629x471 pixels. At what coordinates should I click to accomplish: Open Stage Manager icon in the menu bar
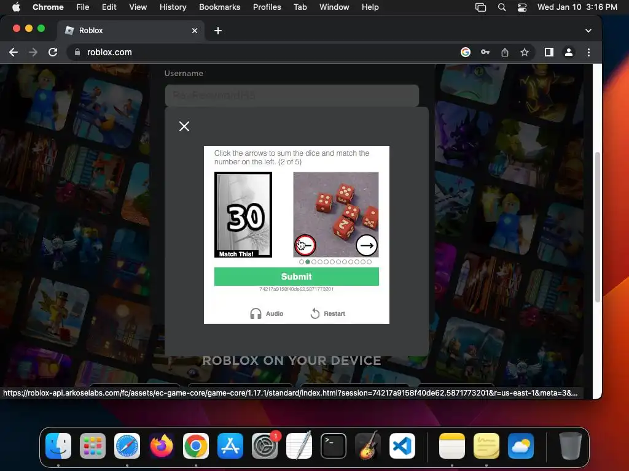coord(480,7)
